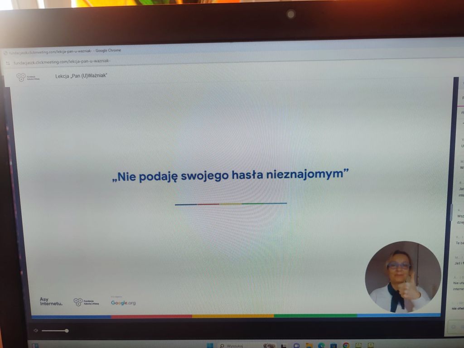Click the chat message starting with "Nie ufa"
The width and height of the screenshot is (464, 348).
[x=459, y=285]
